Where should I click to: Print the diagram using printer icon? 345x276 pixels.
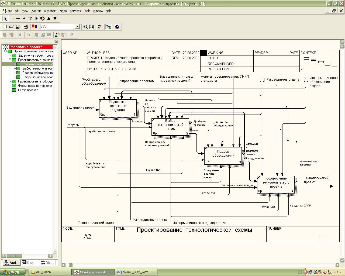click(x=26, y=27)
